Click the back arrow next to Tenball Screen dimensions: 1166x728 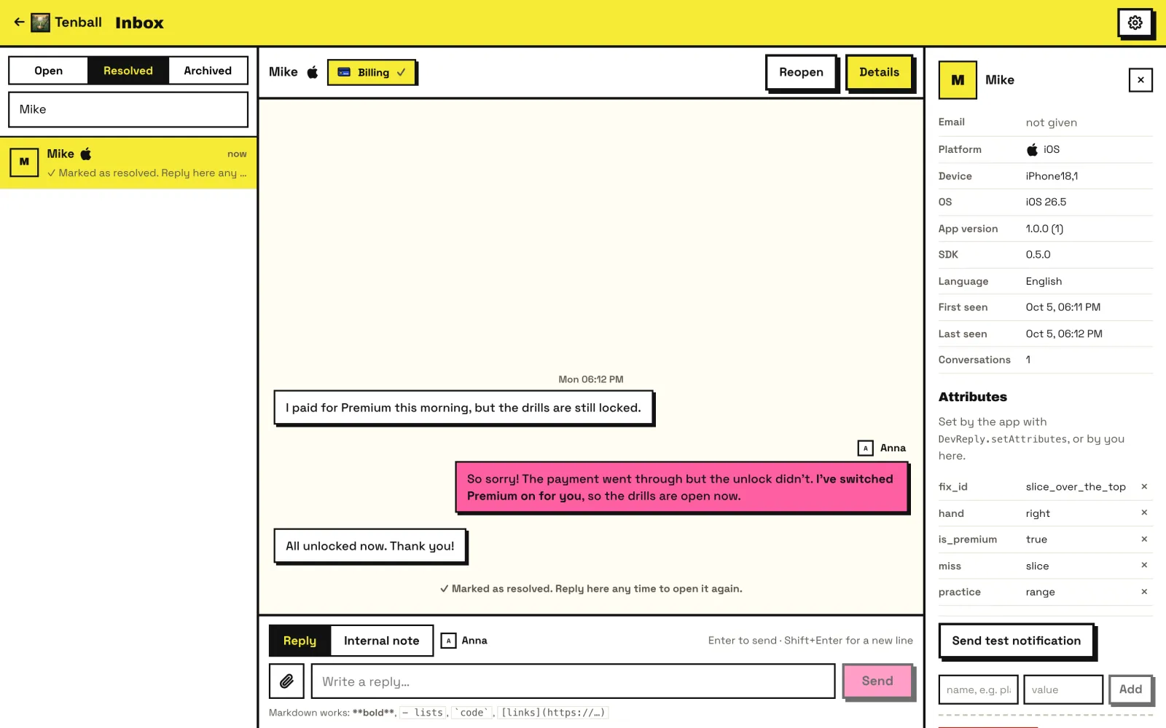[19, 23]
